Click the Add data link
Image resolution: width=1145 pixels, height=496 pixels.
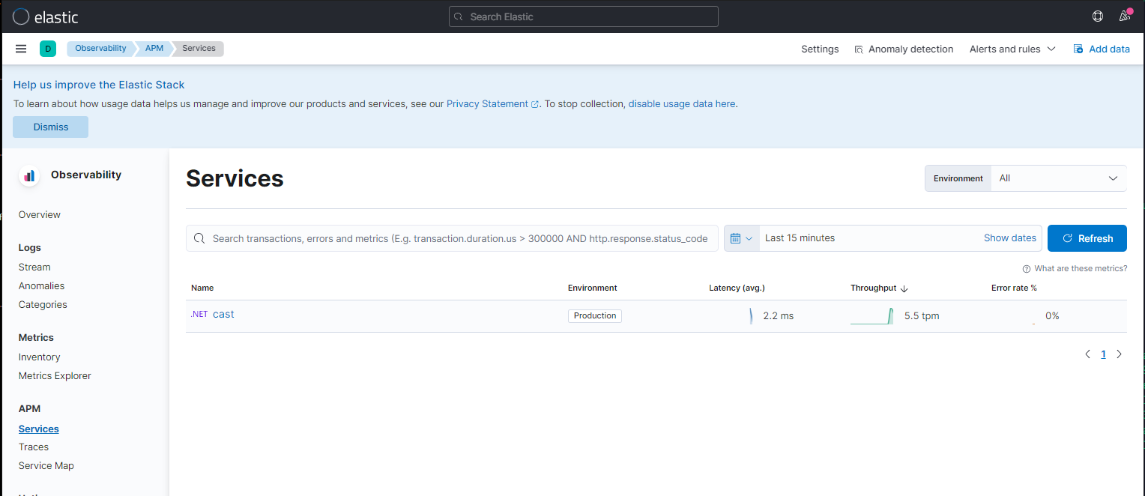click(x=1109, y=49)
